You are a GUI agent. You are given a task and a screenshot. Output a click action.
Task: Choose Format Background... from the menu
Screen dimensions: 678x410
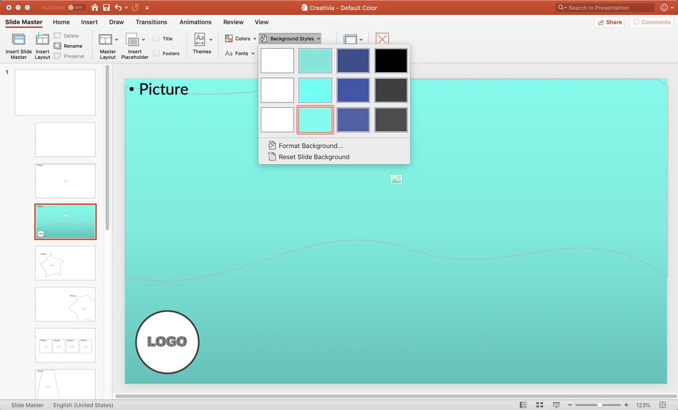(310, 146)
